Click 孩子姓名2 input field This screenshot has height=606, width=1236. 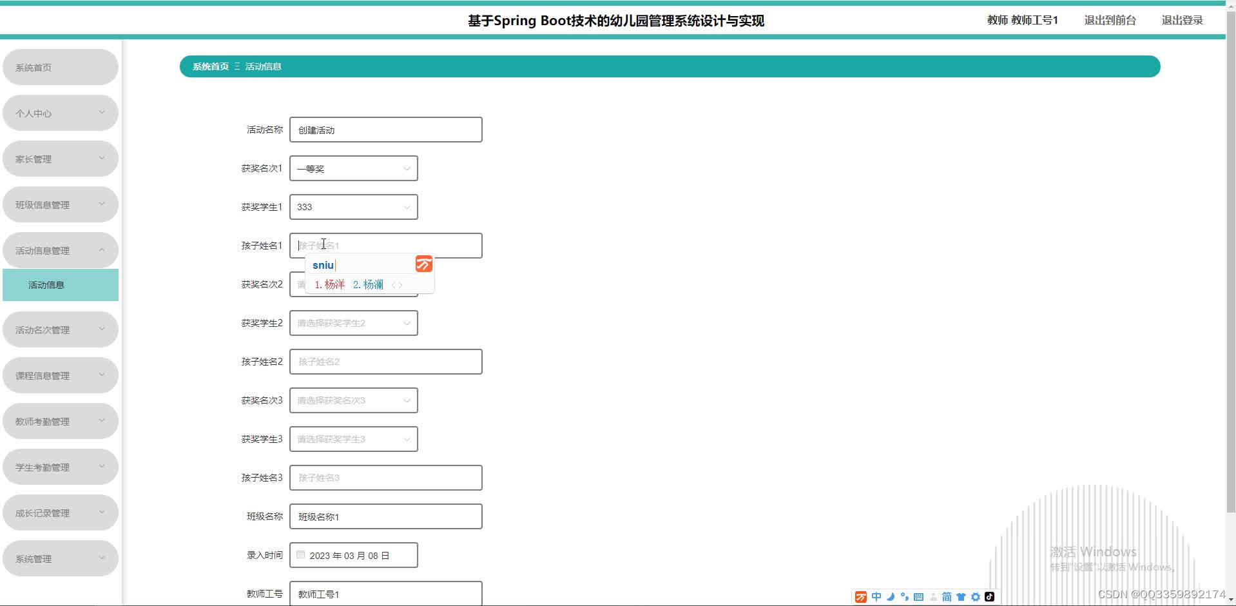tap(386, 362)
